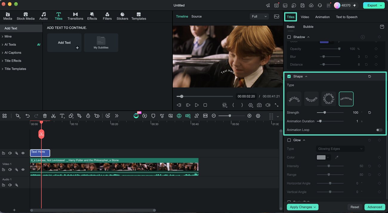Click the save project icon in title bar
Image resolution: width=388 pixels, height=213 pixels.
tap(302, 5)
